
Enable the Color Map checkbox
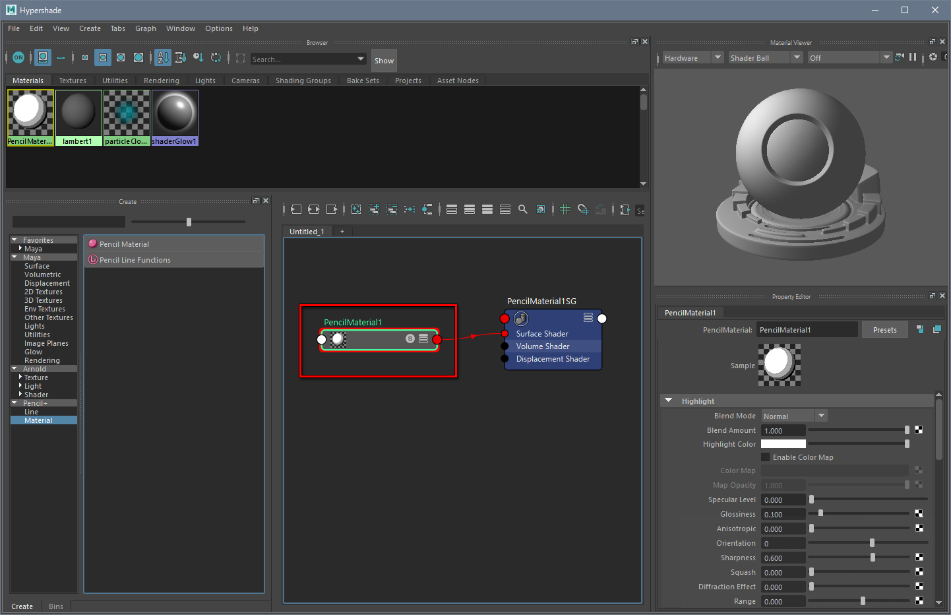point(766,457)
